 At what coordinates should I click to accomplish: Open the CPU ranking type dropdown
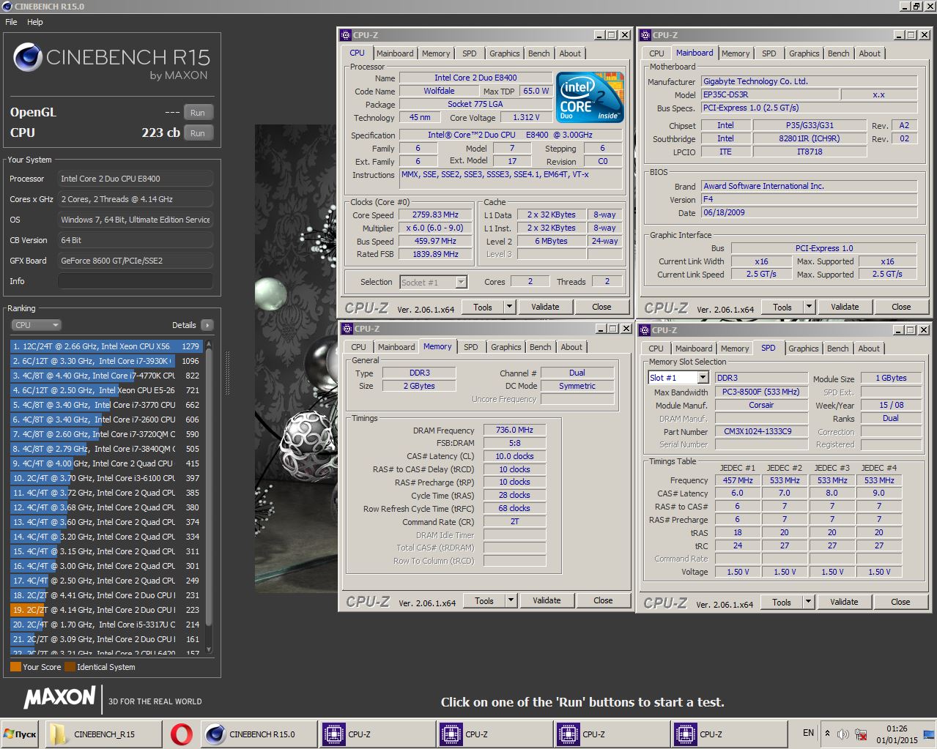(x=36, y=325)
